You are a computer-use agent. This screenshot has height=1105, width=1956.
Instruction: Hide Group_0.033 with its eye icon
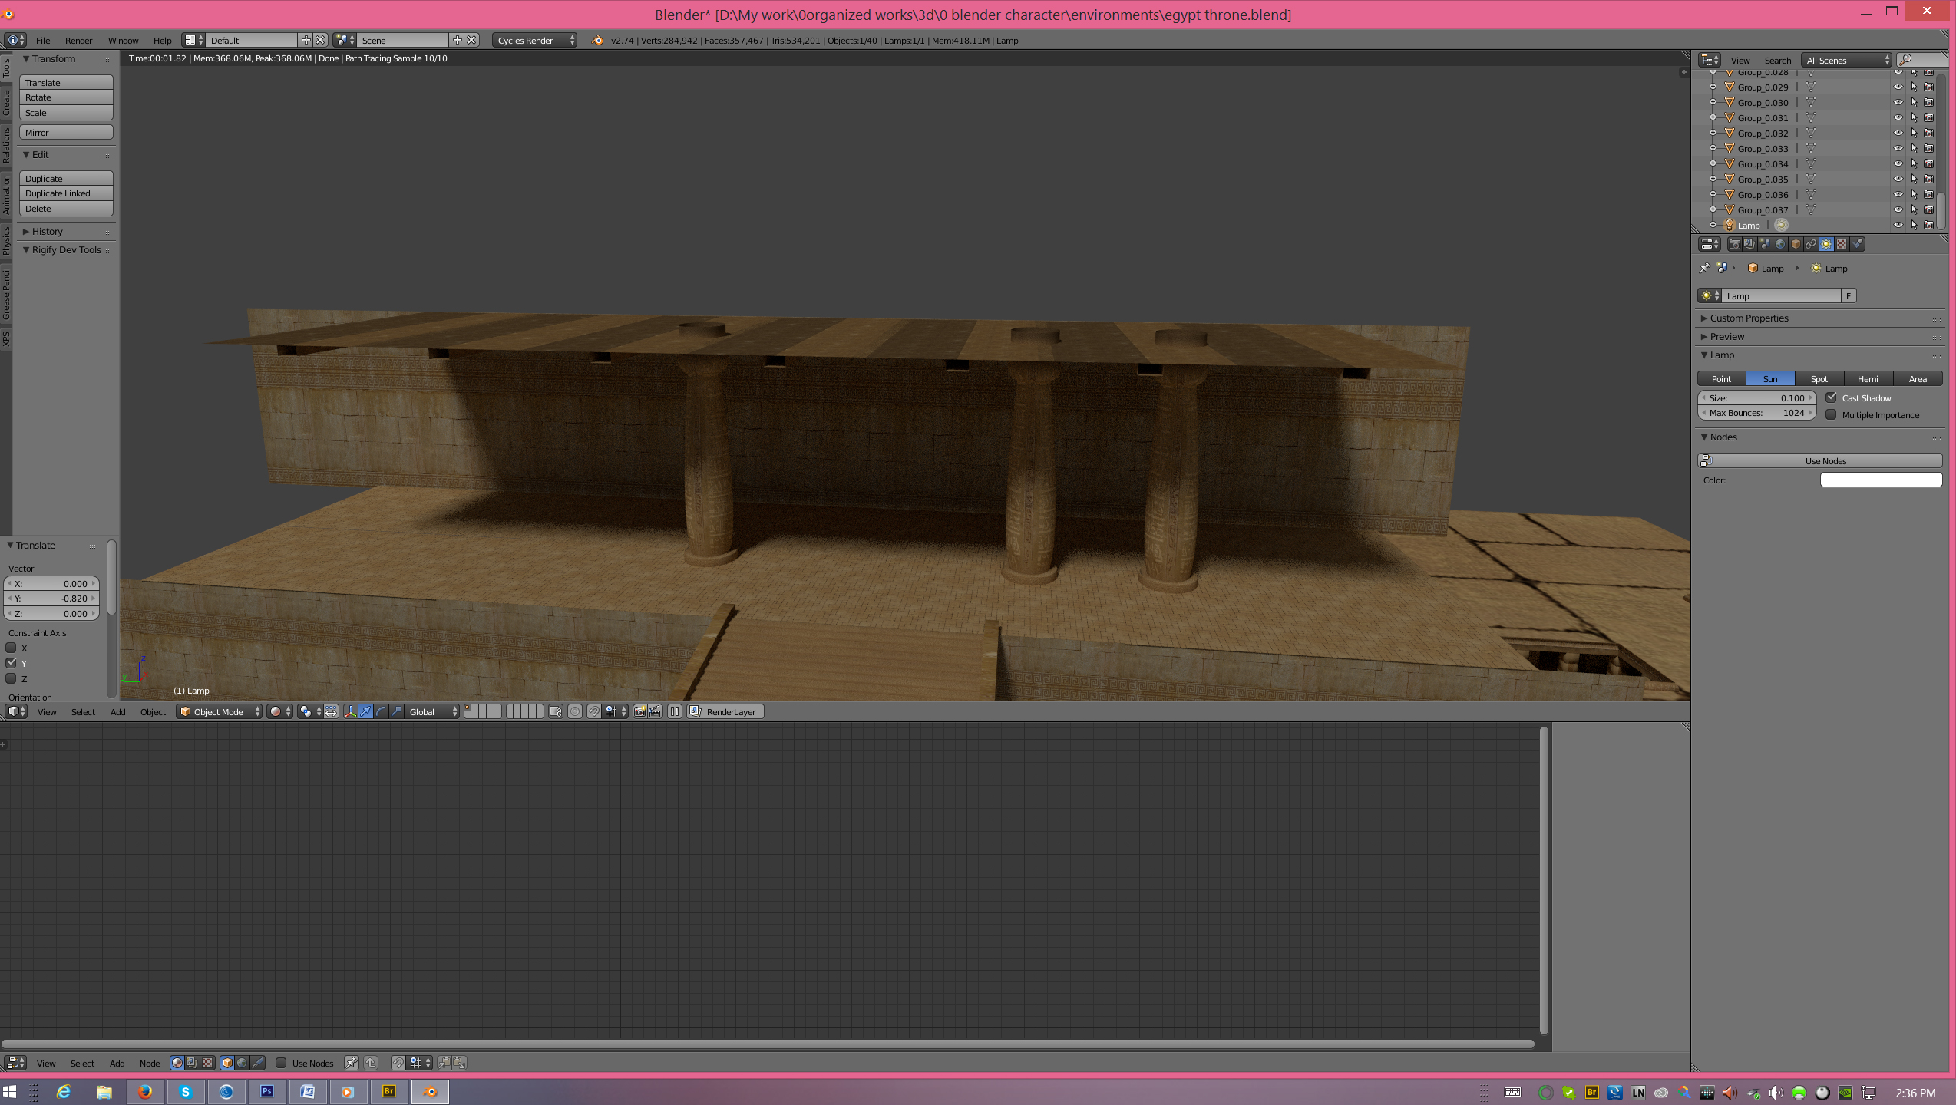coord(1898,148)
